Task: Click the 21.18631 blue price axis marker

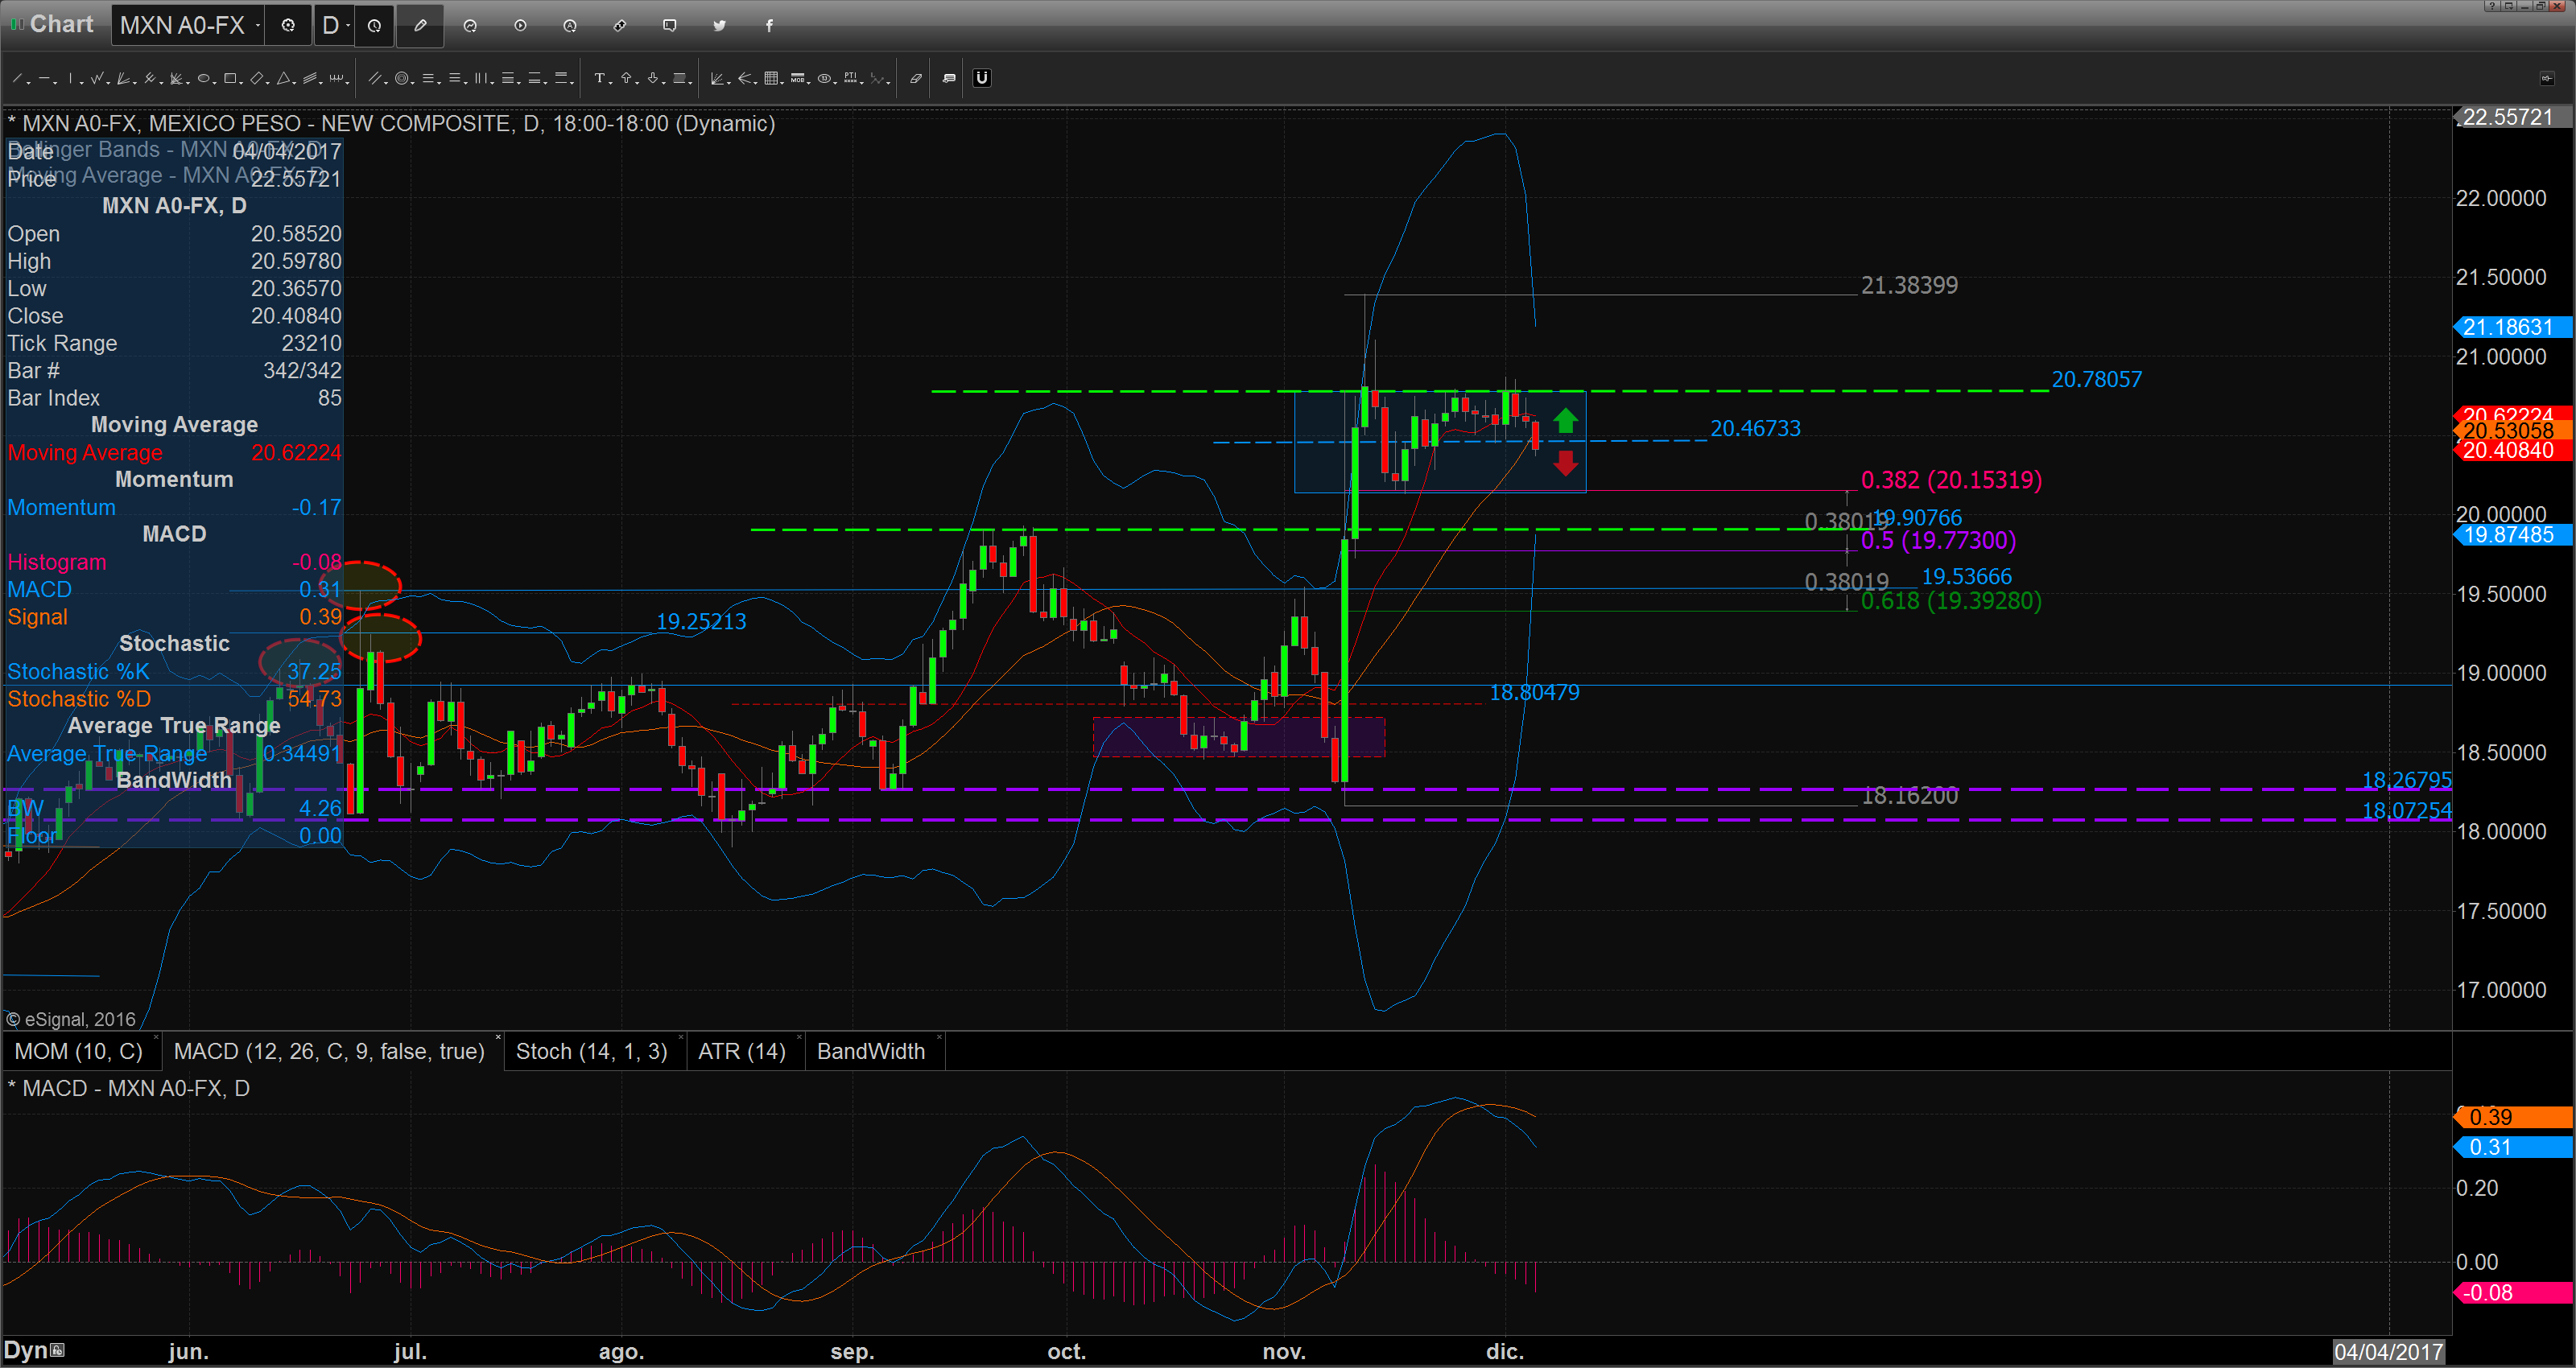Action: click(x=2513, y=327)
